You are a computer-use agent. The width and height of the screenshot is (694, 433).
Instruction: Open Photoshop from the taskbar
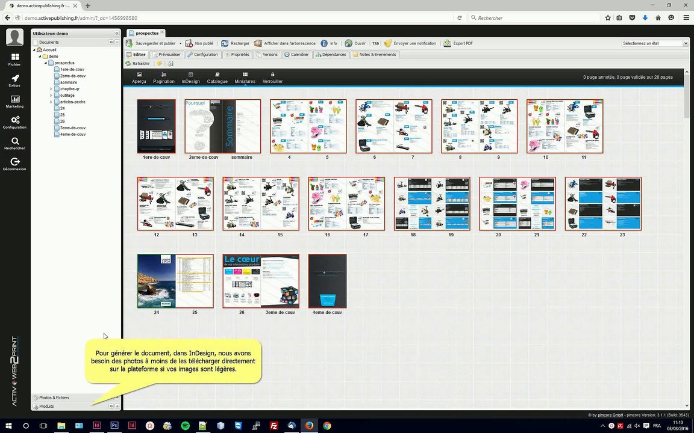tap(114, 426)
